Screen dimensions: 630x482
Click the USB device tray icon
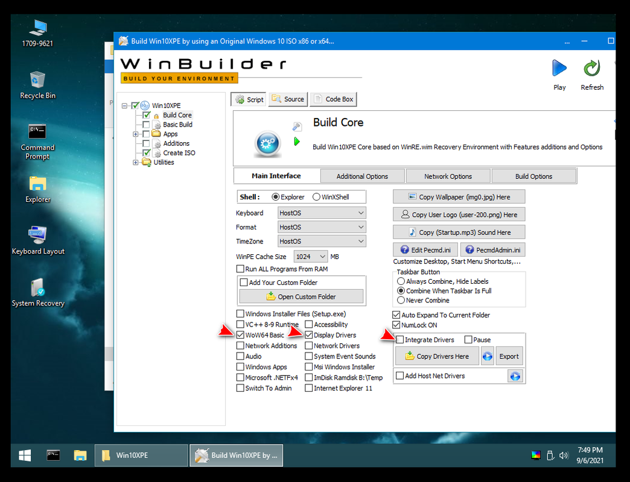pos(550,455)
